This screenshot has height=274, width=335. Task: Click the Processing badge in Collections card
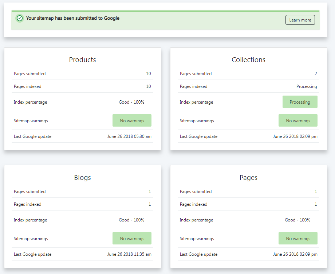coord(300,102)
